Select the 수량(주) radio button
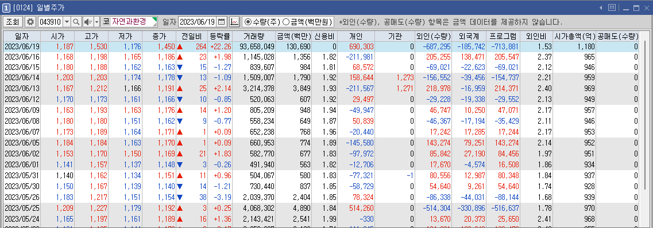 click(x=248, y=22)
